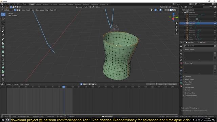Select the Loop Cut tool
The height and width of the screenshot is (122, 217).
tap(3, 60)
